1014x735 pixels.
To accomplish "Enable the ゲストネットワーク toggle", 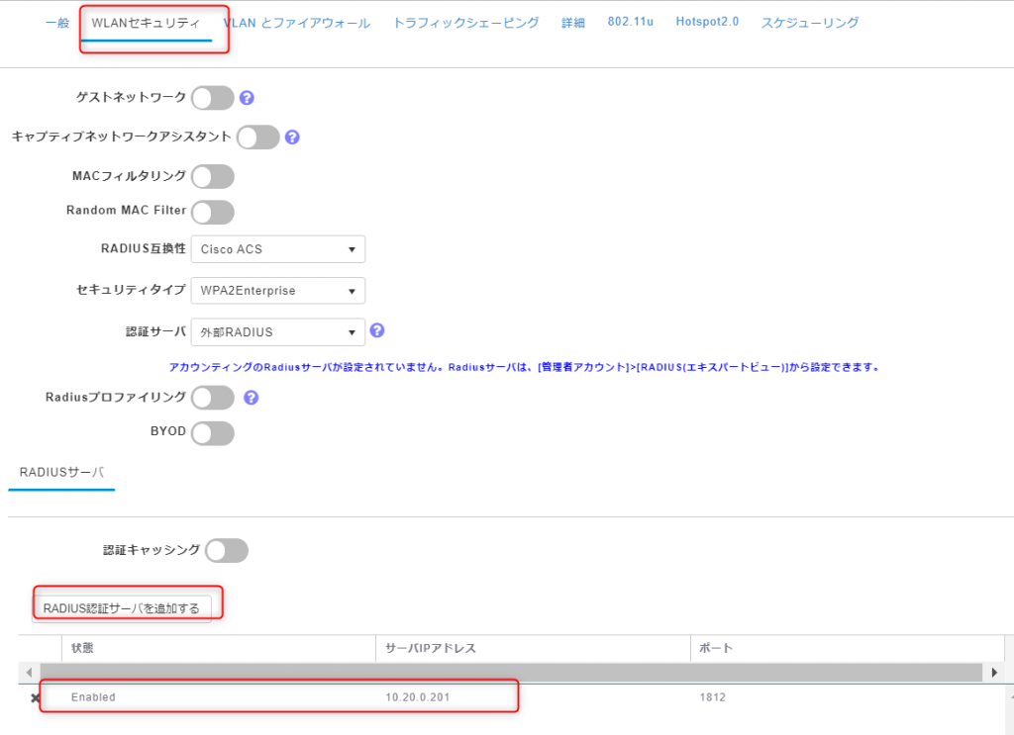I will tap(212, 98).
